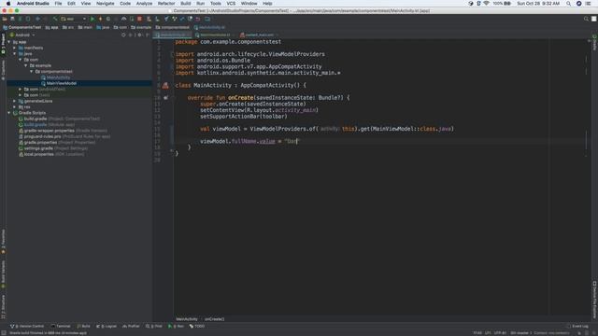Image resolution: width=598 pixels, height=336 pixels.
Task: Open settings.gradle file
Action: [x=53, y=148]
